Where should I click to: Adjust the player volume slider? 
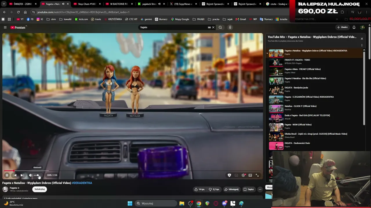(37, 175)
